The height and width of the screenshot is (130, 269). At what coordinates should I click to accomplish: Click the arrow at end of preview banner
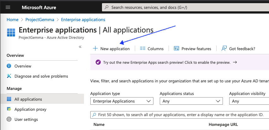[235, 62]
